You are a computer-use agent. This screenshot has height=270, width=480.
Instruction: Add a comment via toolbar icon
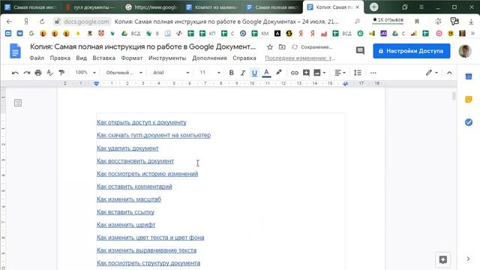(306, 73)
